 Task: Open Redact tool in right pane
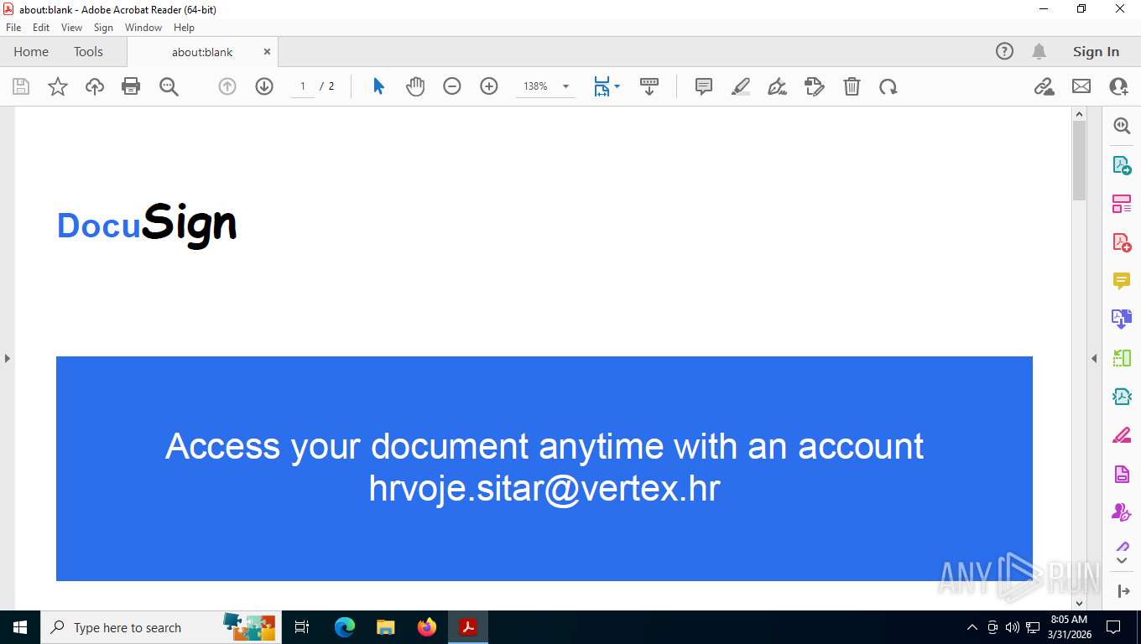pos(1122,436)
